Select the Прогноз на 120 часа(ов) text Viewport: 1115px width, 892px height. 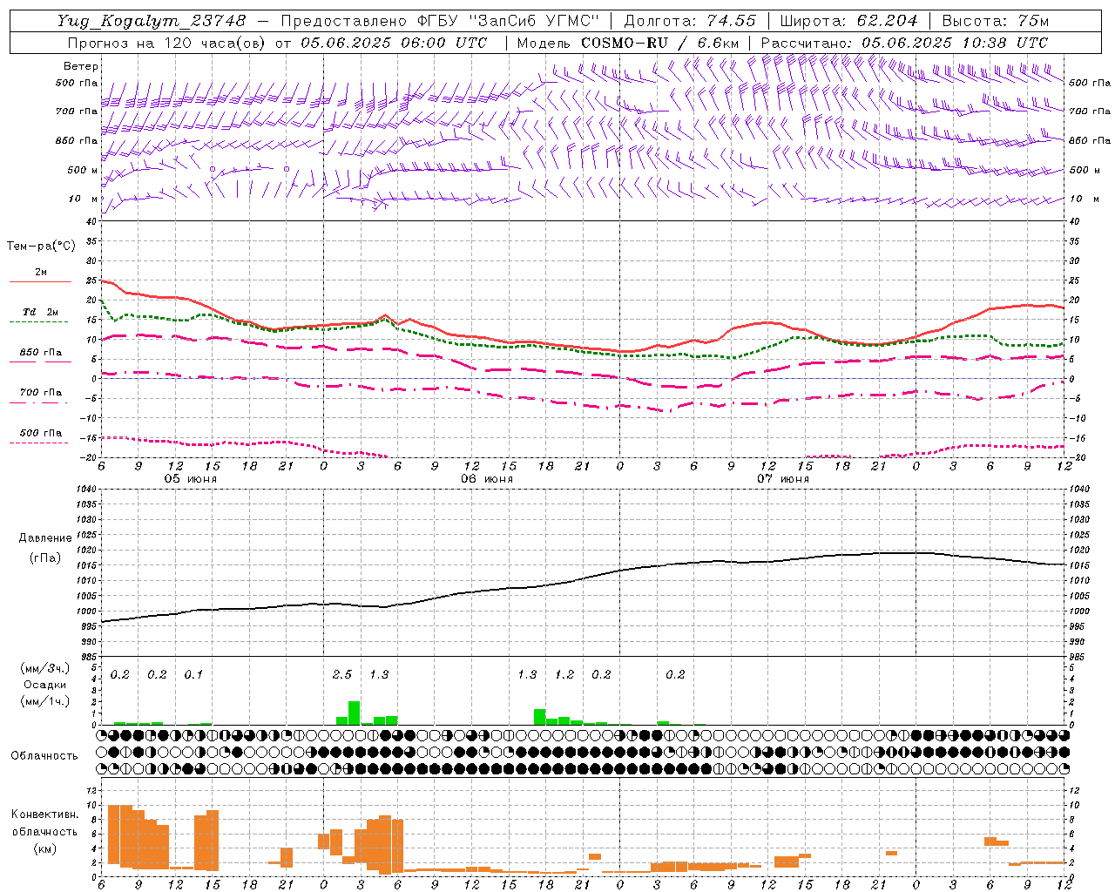pos(167,43)
